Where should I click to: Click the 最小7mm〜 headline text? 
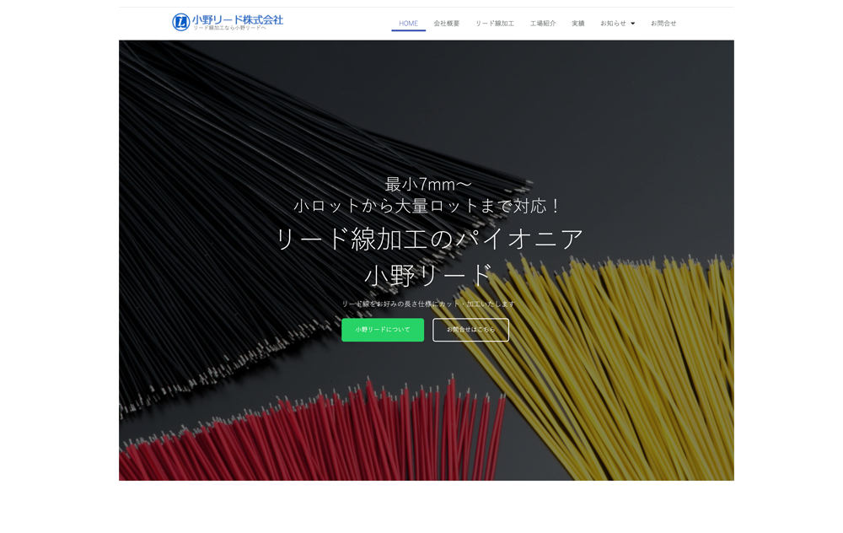coord(428,185)
